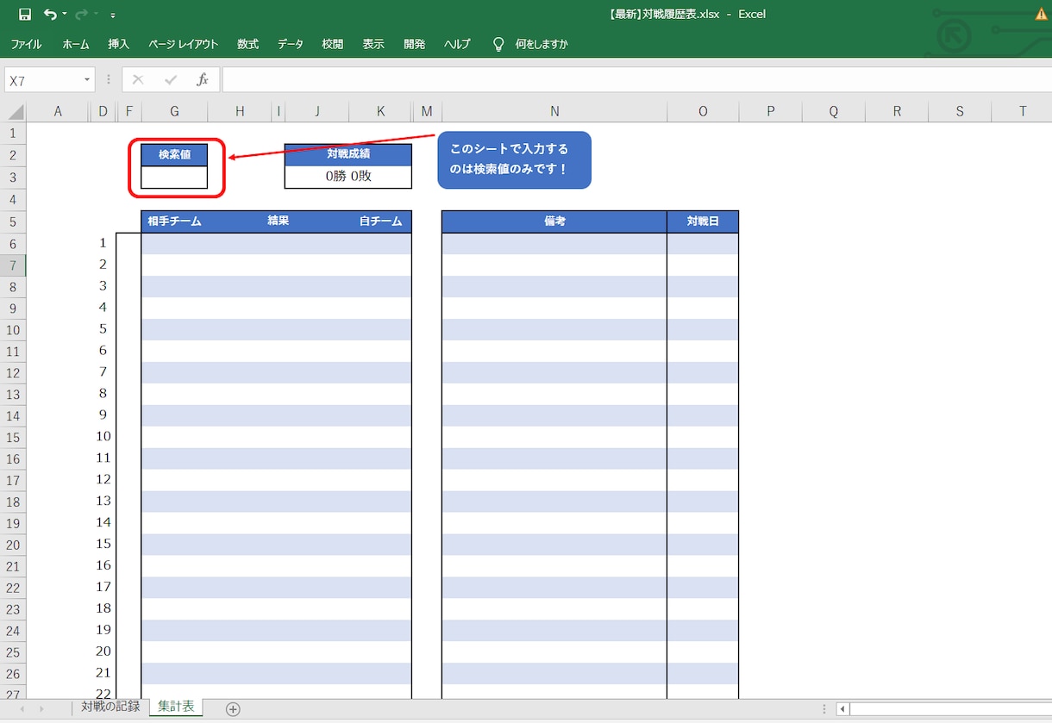The image size is (1052, 723).
Task: Click the 結果 column header
Action: coord(278,221)
